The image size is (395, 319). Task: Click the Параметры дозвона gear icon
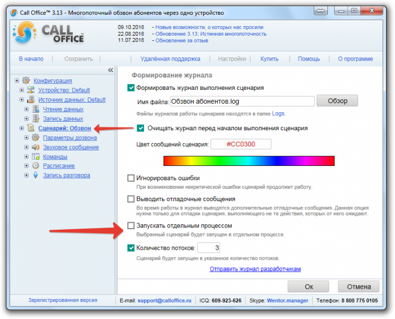click(36, 138)
